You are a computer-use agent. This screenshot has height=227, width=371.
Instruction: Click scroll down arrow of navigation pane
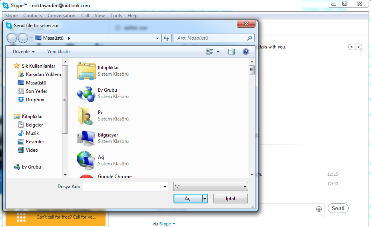[65, 175]
